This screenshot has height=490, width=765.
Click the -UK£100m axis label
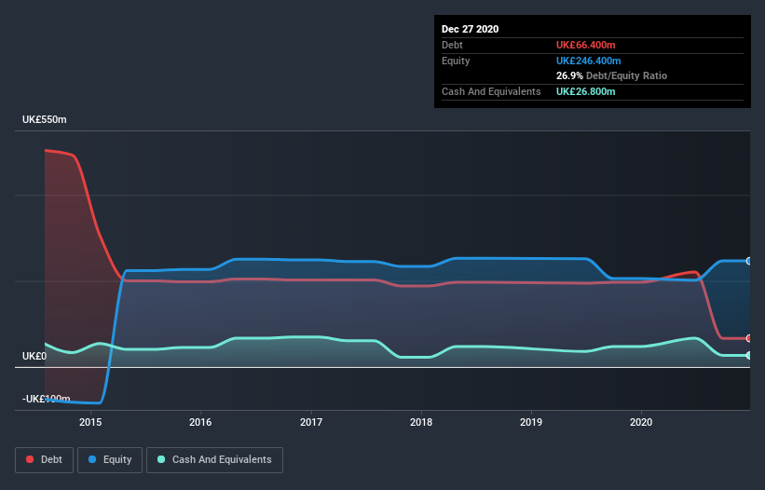tap(47, 399)
